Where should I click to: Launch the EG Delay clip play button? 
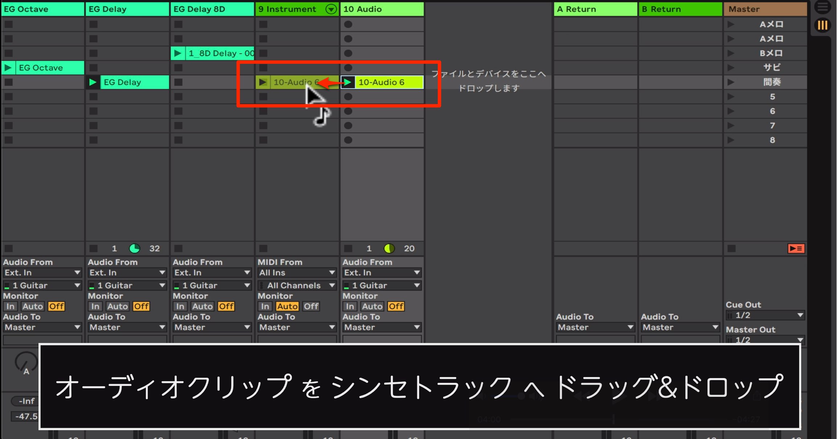pos(93,82)
